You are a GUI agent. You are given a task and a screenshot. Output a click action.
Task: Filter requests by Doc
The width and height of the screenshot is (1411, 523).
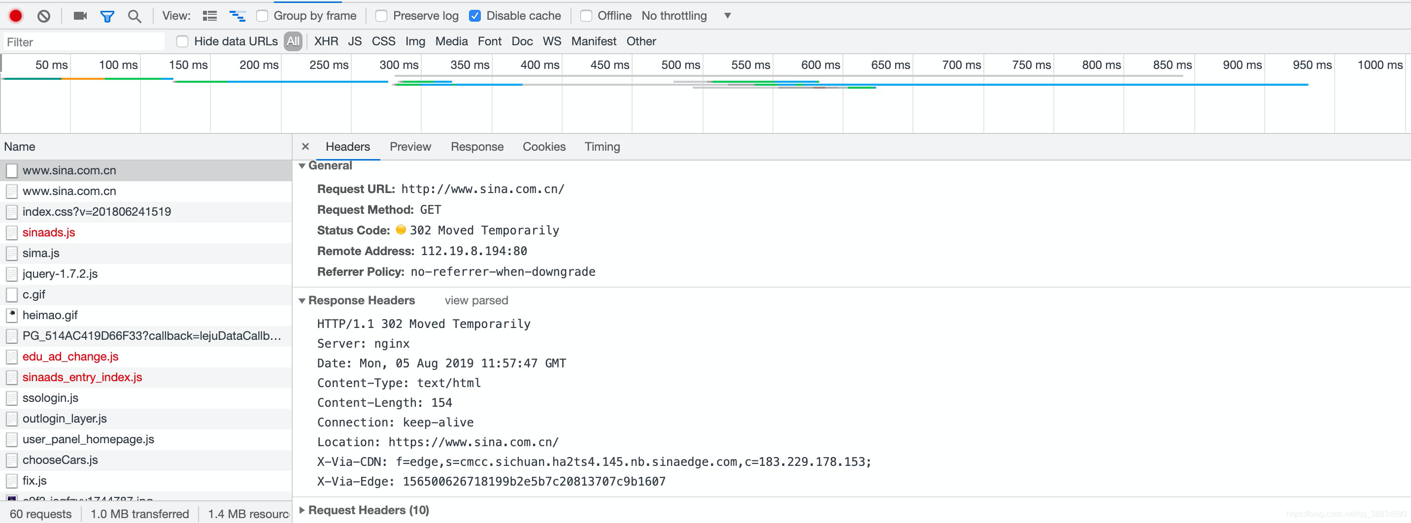[x=522, y=42]
